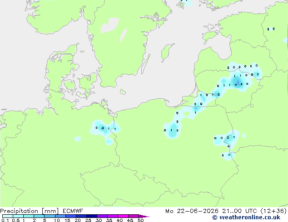Click the '15' legend scale label
Screen dimensions: 288x222
(67, 220)
